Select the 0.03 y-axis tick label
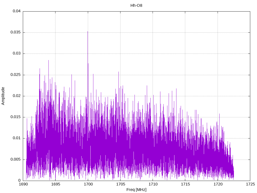This screenshot has width=257, height=193. coord(17,54)
